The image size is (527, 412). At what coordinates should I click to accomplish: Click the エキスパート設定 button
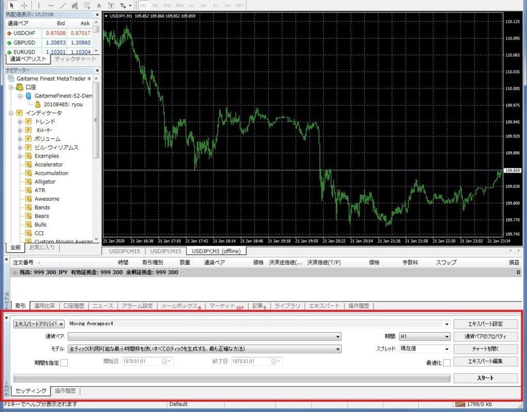click(x=486, y=324)
